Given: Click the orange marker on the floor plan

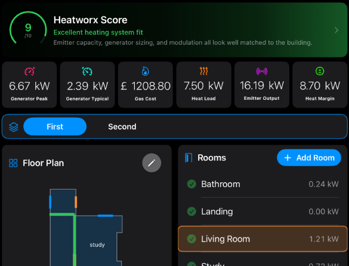Looking at the screenshot, I should pyautogui.click(x=76, y=202).
